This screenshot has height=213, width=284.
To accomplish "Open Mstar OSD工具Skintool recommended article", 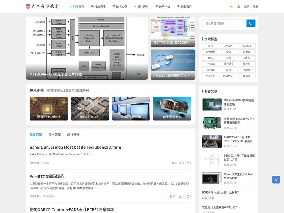I will pos(239,176).
